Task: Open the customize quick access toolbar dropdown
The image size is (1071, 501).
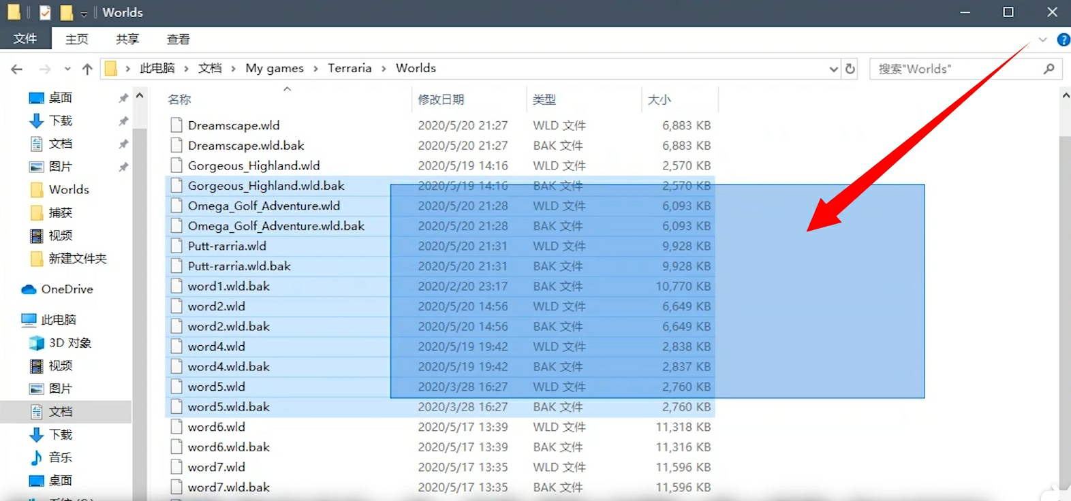Action: pyautogui.click(x=84, y=14)
